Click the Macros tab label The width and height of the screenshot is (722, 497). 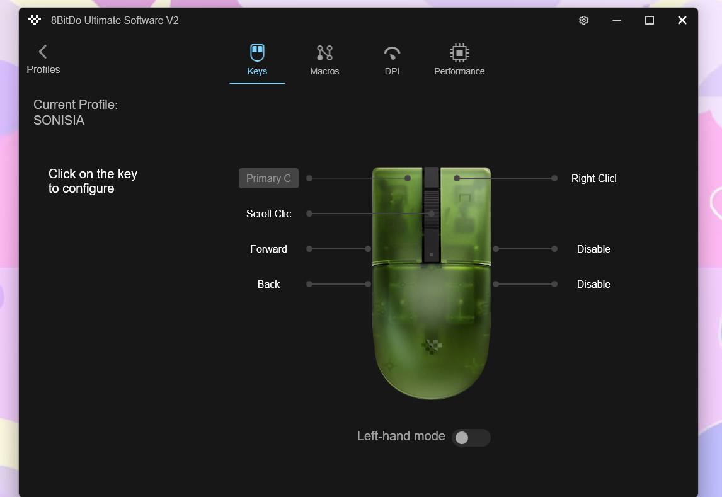pos(324,71)
